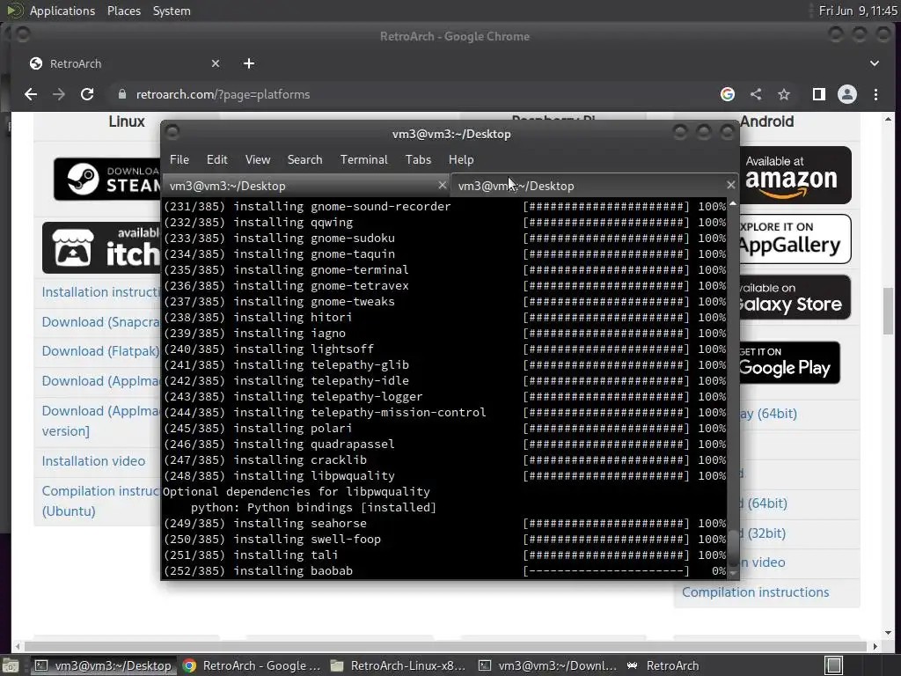The height and width of the screenshot is (676, 901).
Task: Switch to vm3@vm3:~/Desktop taskbar item
Action: (104, 665)
